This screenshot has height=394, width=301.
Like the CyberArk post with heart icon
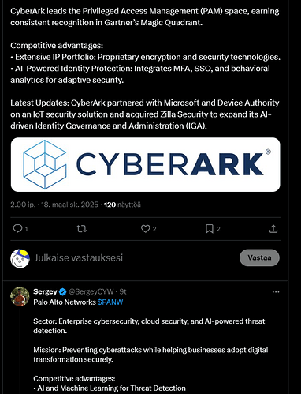pos(145,229)
